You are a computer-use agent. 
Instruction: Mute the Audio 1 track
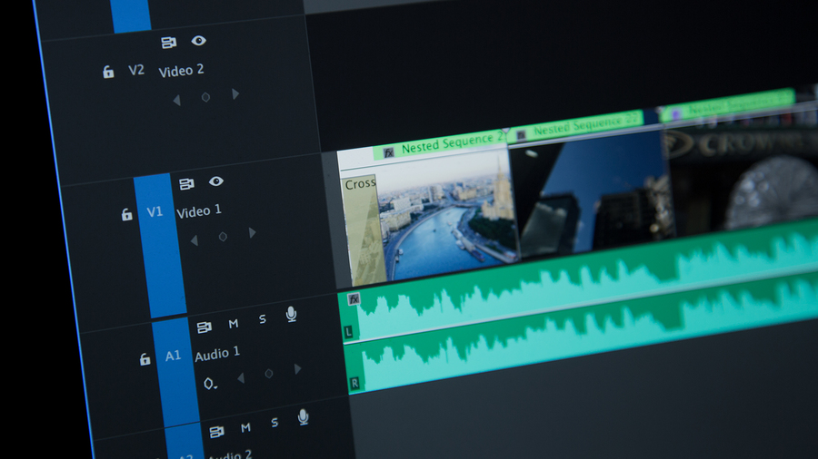pyautogui.click(x=234, y=324)
